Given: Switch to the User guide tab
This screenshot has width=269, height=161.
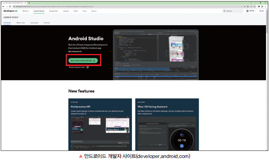Looking at the screenshot, I should (34, 23).
